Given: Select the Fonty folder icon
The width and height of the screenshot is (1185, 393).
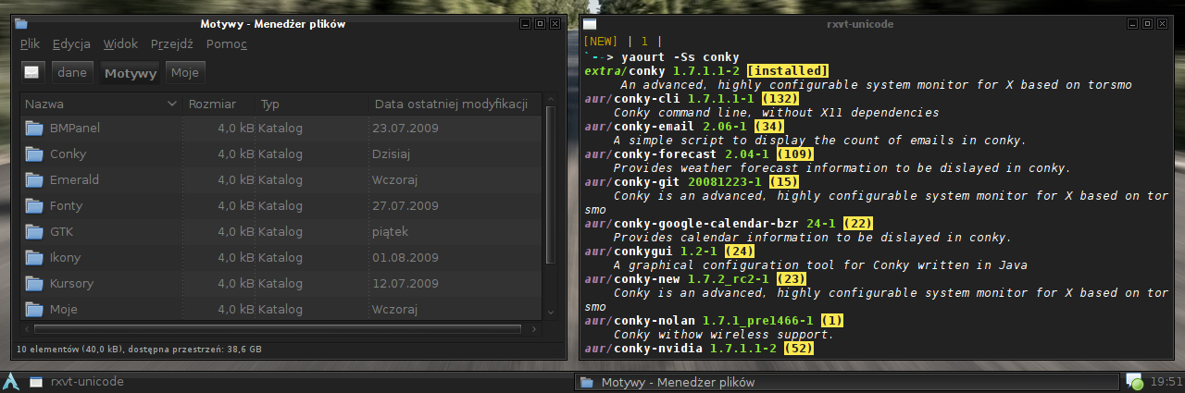Looking at the screenshot, I should (35, 206).
